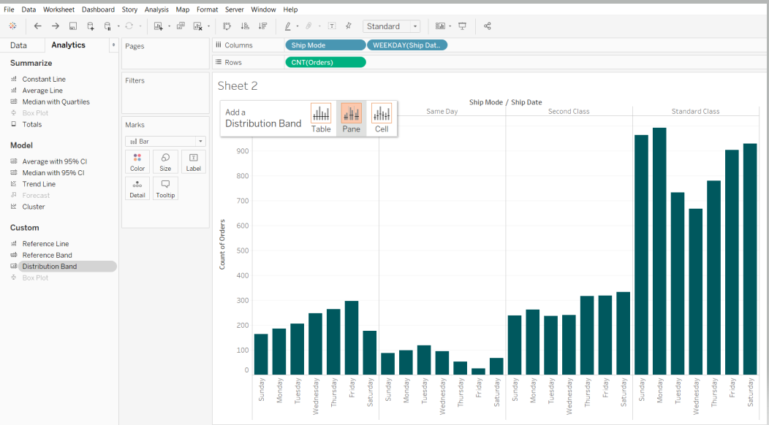769x425 pixels.
Task: Click the Swap Rows and Columns icon
Action: click(227, 26)
